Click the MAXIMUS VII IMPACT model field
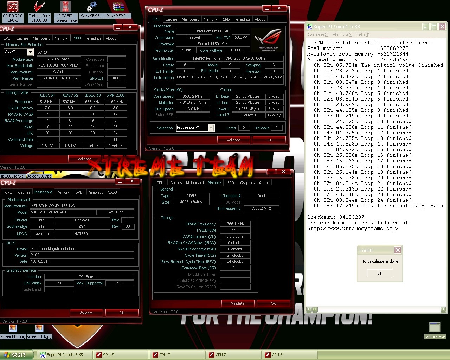This screenshot has height=360, width=450. (x=63, y=212)
